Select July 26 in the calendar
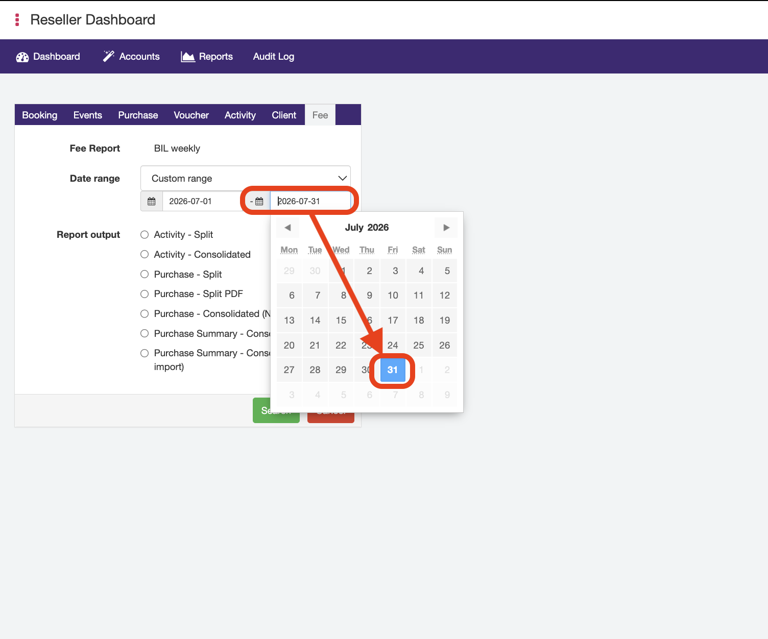The width and height of the screenshot is (768, 639). 445,346
